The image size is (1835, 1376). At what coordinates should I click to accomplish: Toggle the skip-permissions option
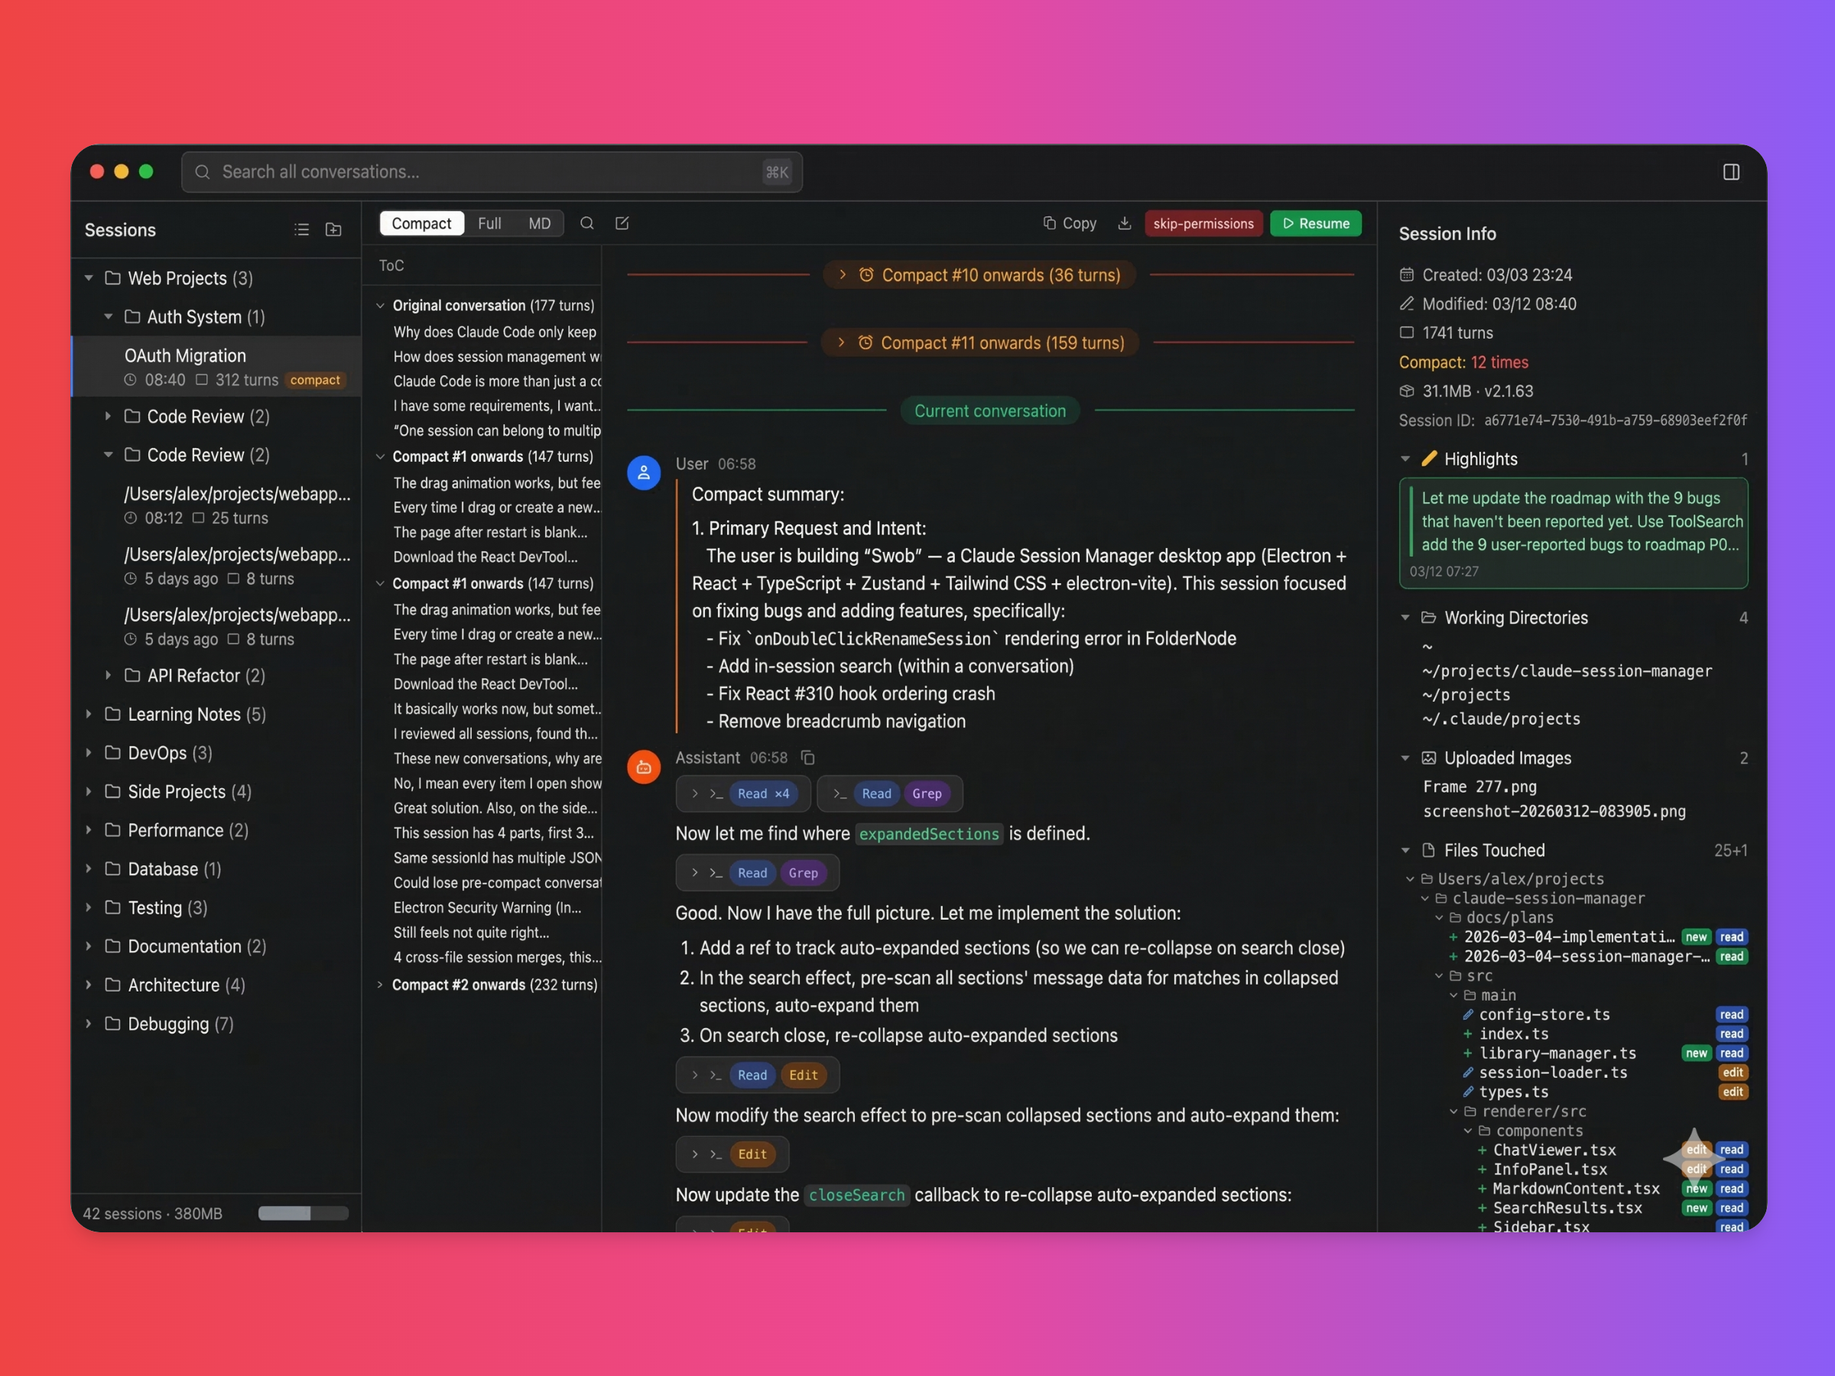(x=1203, y=223)
